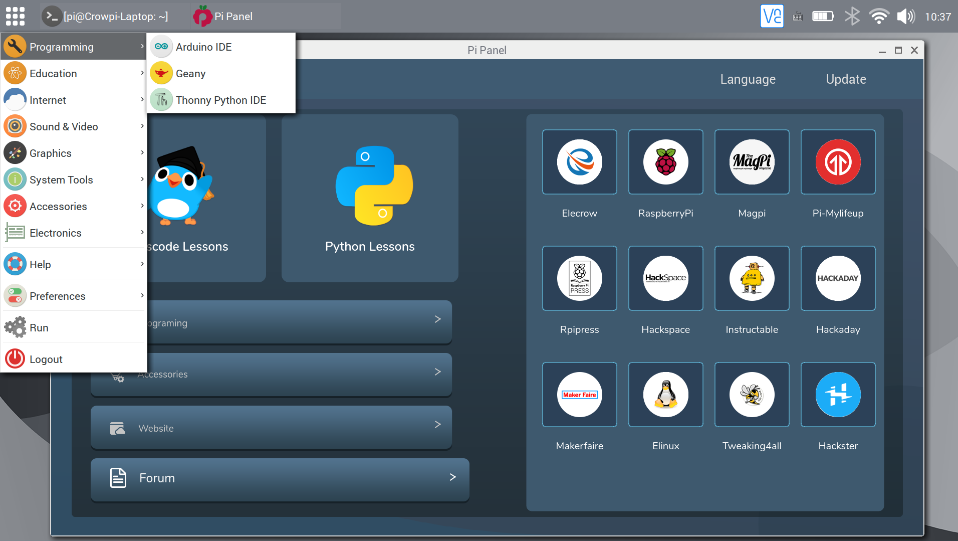Viewport: 958px width, 541px height.
Task: Open the VScode Lessons mascot card
Action: pos(206,198)
